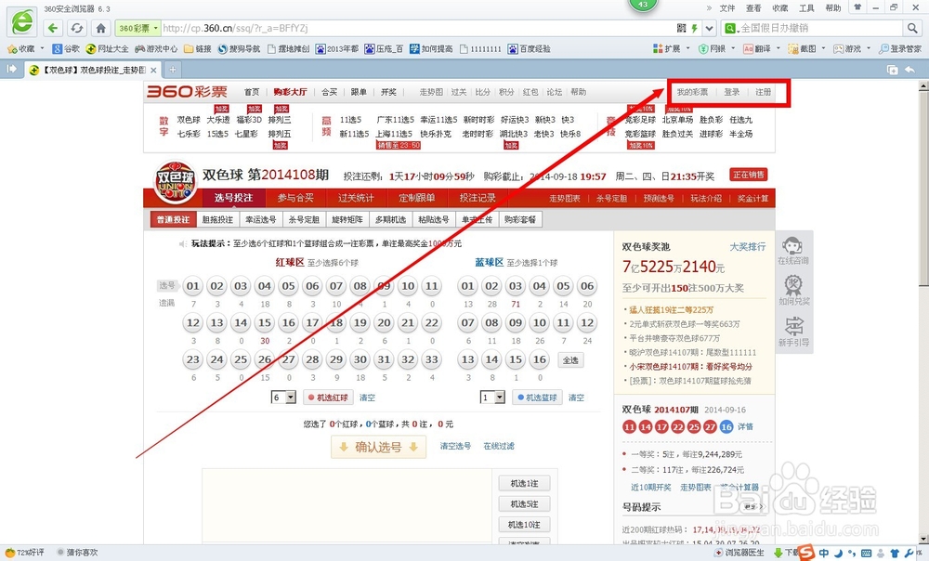Image resolution: width=929 pixels, height=561 pixels.
Task: Click into the browser address bar
Action: (418, 28)
